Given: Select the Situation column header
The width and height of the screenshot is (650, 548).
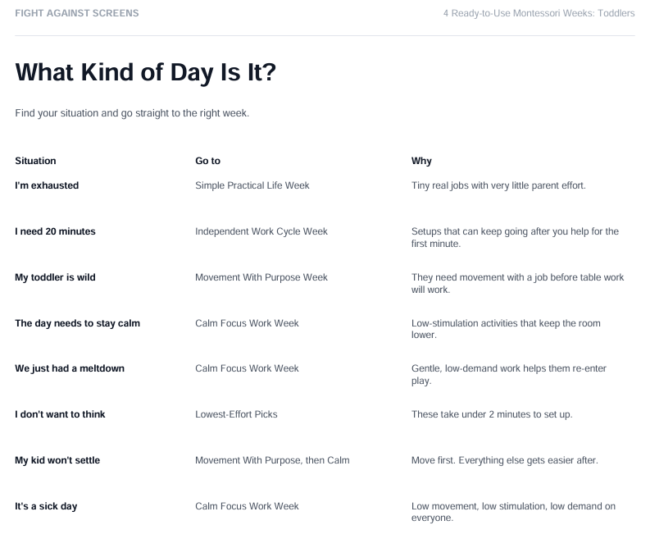Looking at the screenshot, I should tap(35, 161).
